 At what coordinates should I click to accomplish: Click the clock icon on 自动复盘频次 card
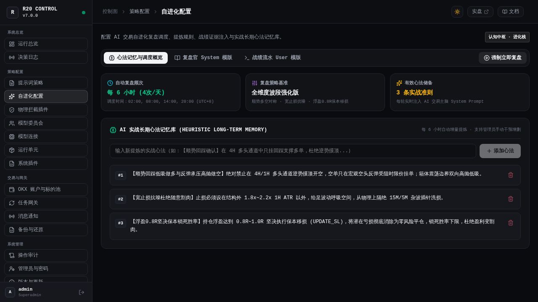coord(110,83)
